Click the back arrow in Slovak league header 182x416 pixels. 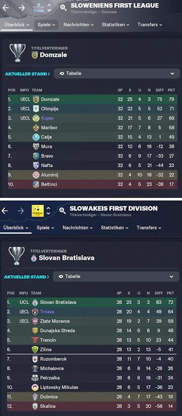click(5, 211)
